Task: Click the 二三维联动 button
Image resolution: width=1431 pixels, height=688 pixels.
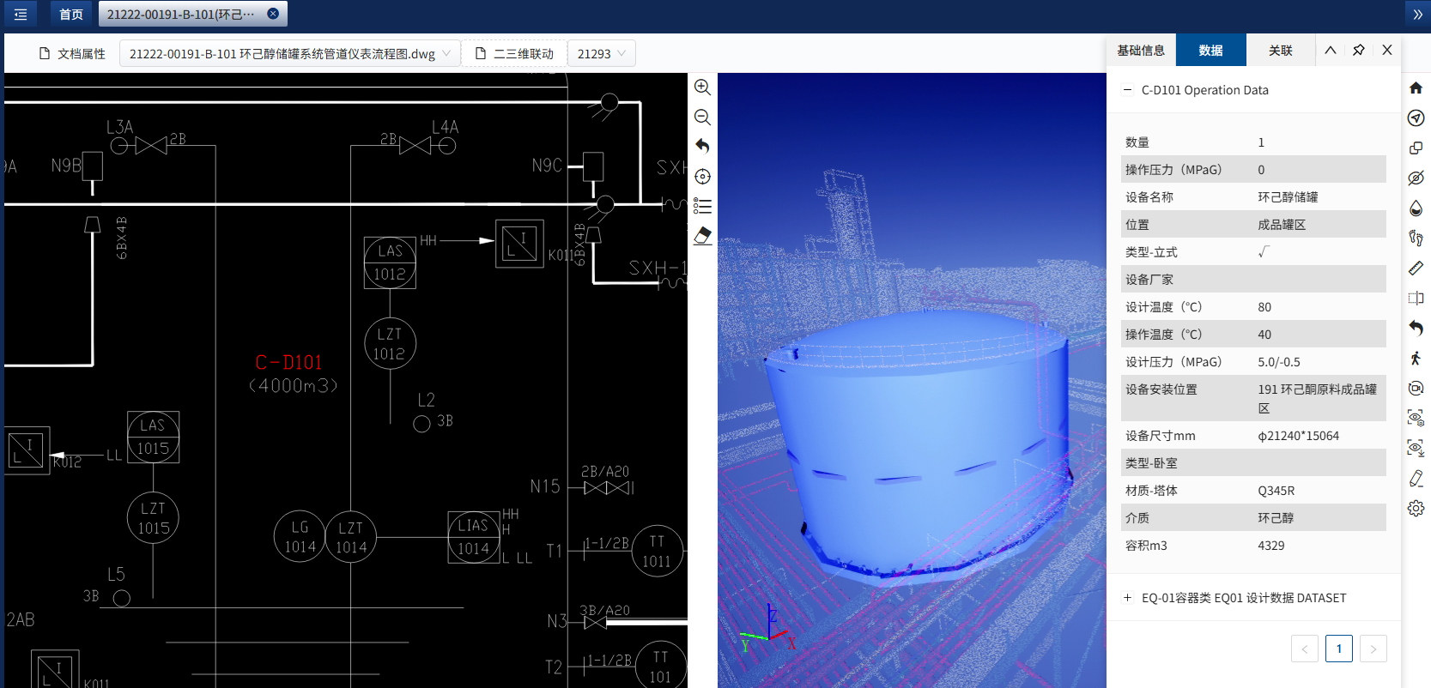Action: click(x=514, y=54)
